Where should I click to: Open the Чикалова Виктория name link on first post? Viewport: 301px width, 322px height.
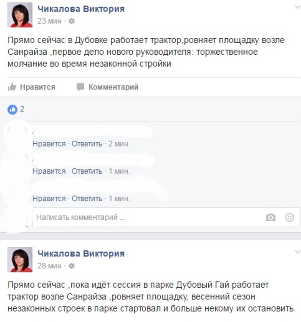click(81, 9)
